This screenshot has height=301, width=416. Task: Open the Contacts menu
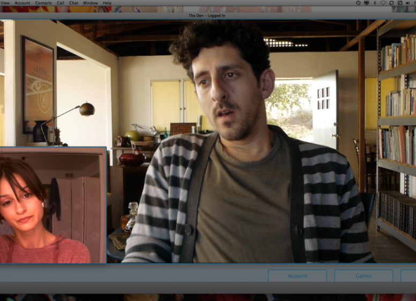click(x=43, y=3)
